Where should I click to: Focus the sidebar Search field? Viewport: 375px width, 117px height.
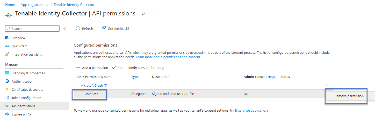pos(32,29)
